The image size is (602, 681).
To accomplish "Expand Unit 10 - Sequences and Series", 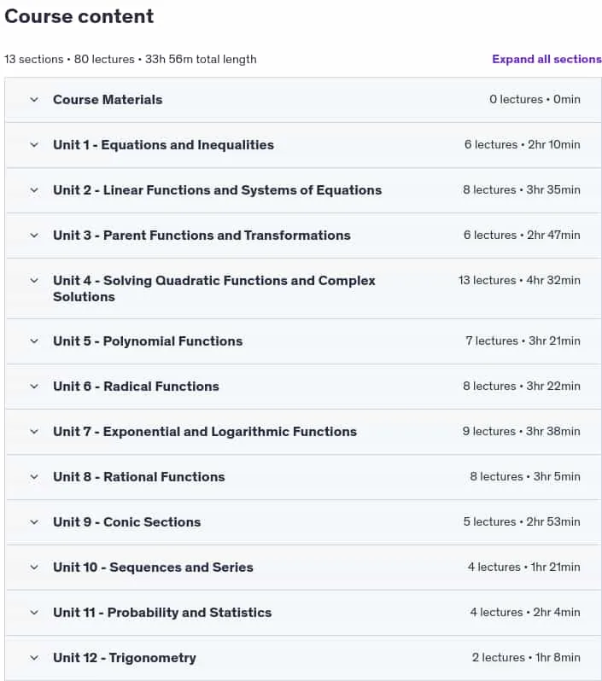I will tap(303, 567).
